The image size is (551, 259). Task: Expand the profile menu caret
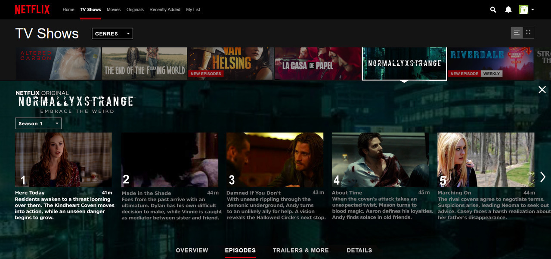click(x=533, y=9)
